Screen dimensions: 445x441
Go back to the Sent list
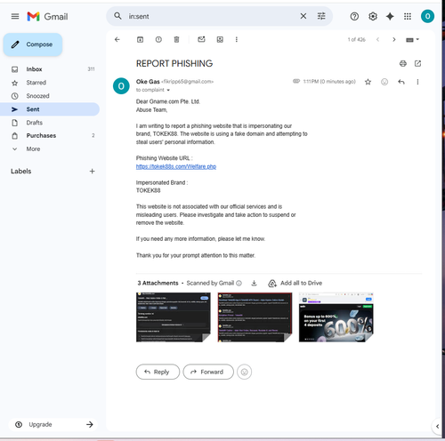(x=117, y=39)
